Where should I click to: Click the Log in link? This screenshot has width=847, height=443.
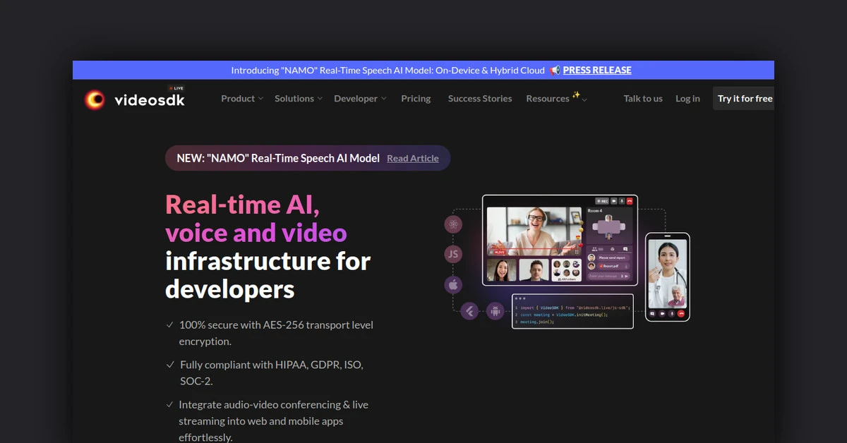687,99
